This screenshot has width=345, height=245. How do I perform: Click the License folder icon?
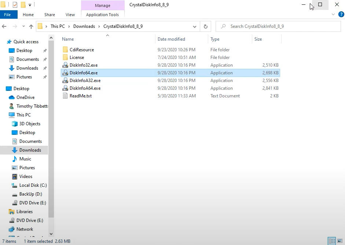[65, 57]
